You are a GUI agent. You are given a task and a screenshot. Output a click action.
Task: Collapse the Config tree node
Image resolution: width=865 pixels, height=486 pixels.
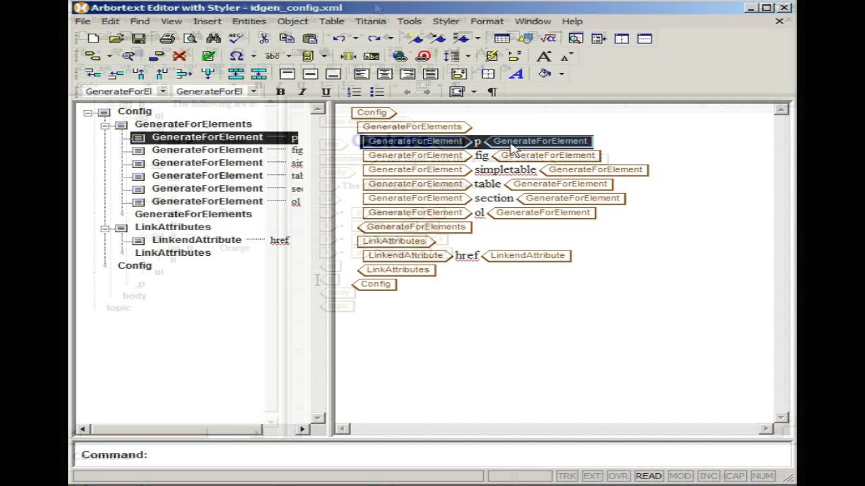pyautogui.click(x=88, y=113)
